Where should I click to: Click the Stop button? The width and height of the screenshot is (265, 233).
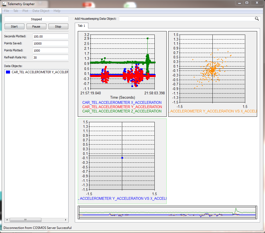58,26
